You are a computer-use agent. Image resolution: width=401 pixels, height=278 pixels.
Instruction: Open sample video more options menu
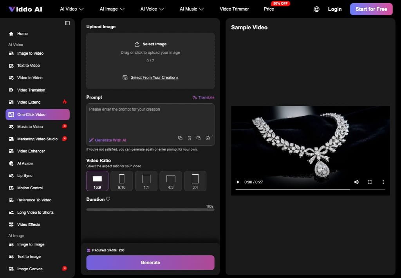(x=383, y=182)
